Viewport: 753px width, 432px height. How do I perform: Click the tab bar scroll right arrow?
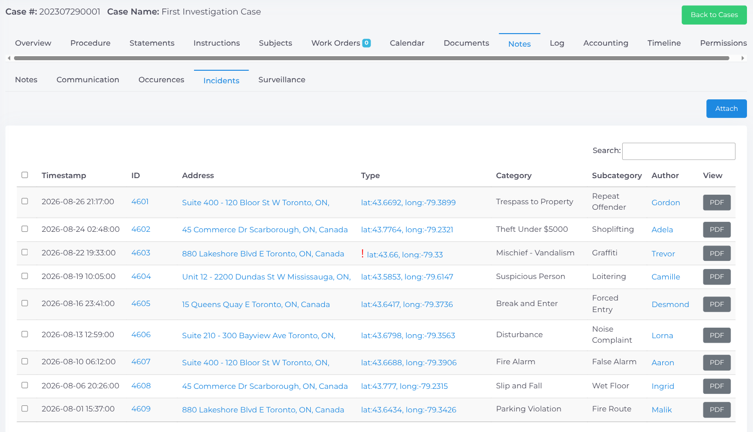point(743,58)
